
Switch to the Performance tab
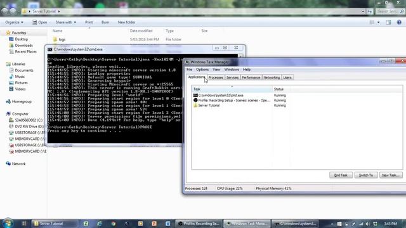pos(251,77)
